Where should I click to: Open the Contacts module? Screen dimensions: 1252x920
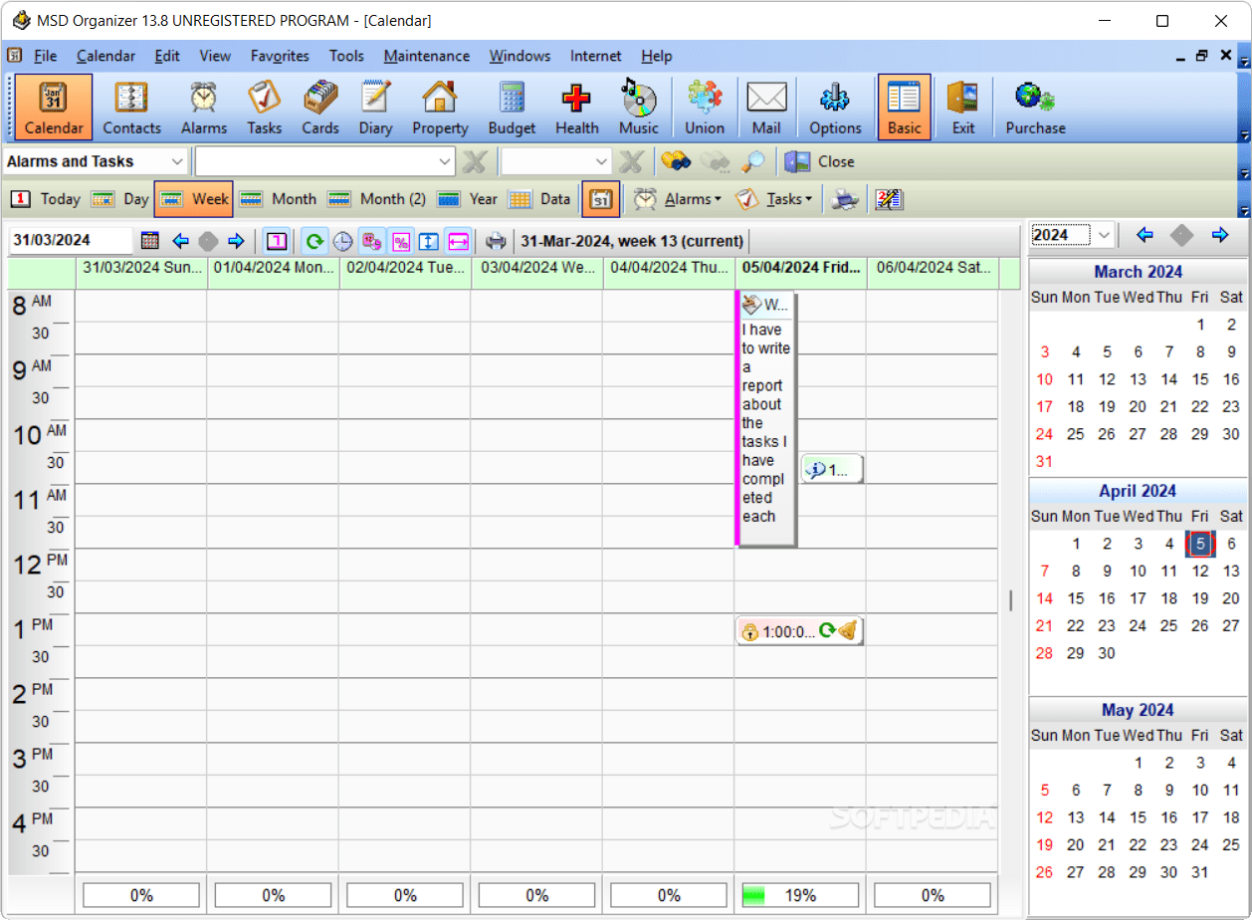pos(131,107)
